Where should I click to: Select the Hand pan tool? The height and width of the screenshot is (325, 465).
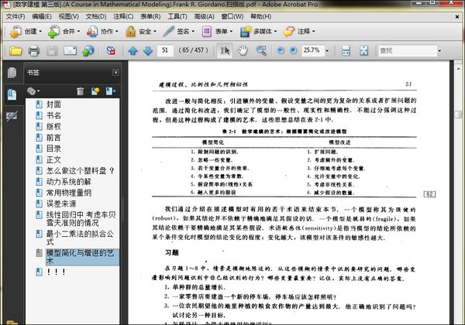click(242, 50)
